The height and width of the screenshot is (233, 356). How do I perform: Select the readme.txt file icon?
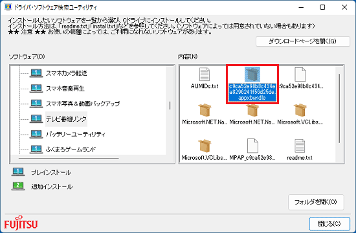(300, 146)
